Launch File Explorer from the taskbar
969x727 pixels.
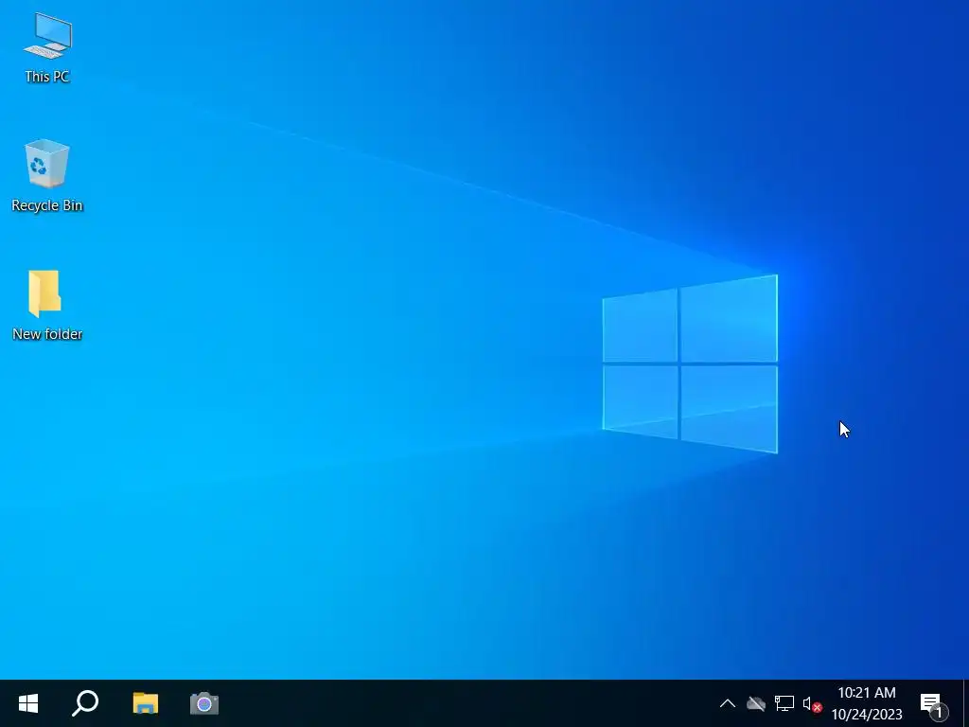(x=145, y=703)
